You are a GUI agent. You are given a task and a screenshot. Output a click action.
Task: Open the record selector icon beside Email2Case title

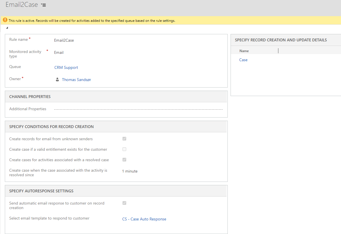pyautogui.click(x=43, y=5)
